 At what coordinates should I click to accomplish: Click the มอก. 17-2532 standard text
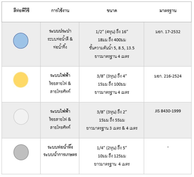tap(168, 32)
